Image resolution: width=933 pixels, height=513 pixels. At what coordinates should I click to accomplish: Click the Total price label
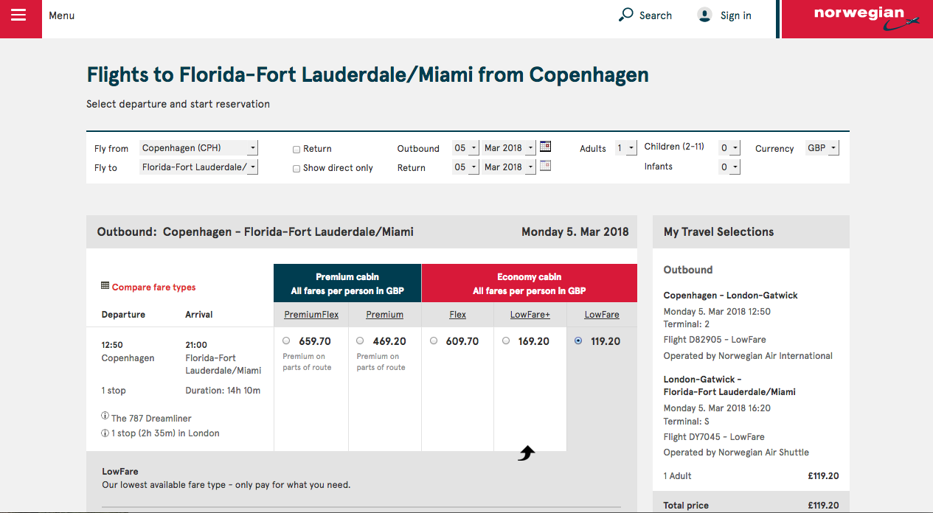coord(686,506)
